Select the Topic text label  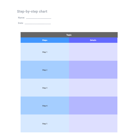click(x=69, y=35)
